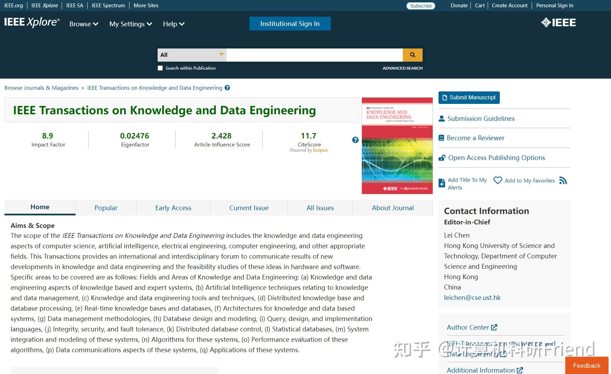The image size is (611, 374).
Task: Open the Author Center link
Action: coord(468,327)
